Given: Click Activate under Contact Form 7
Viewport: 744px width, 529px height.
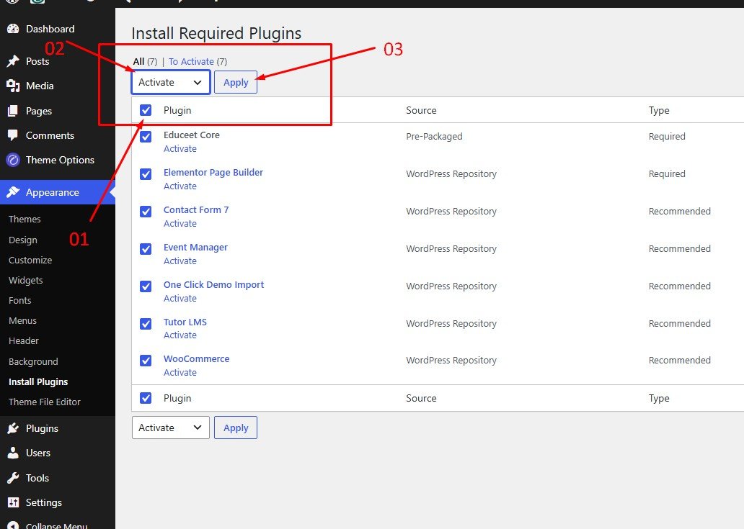Looking at the screenshot, I should tap(180, 224).
